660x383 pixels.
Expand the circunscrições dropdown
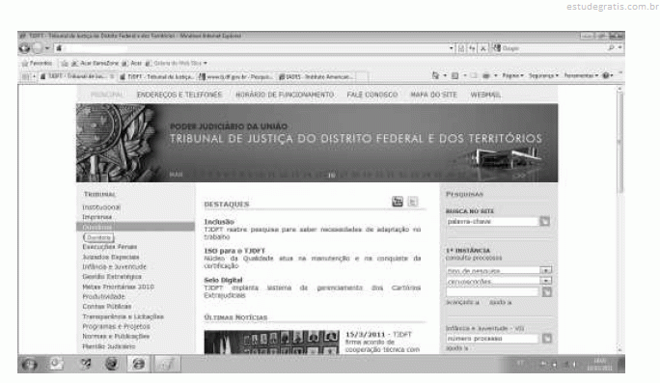click(546, 281)
